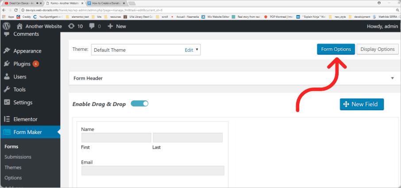Open the new_style bookmark folder
This screenshot has width=401, height=188.
pos(338,17)
